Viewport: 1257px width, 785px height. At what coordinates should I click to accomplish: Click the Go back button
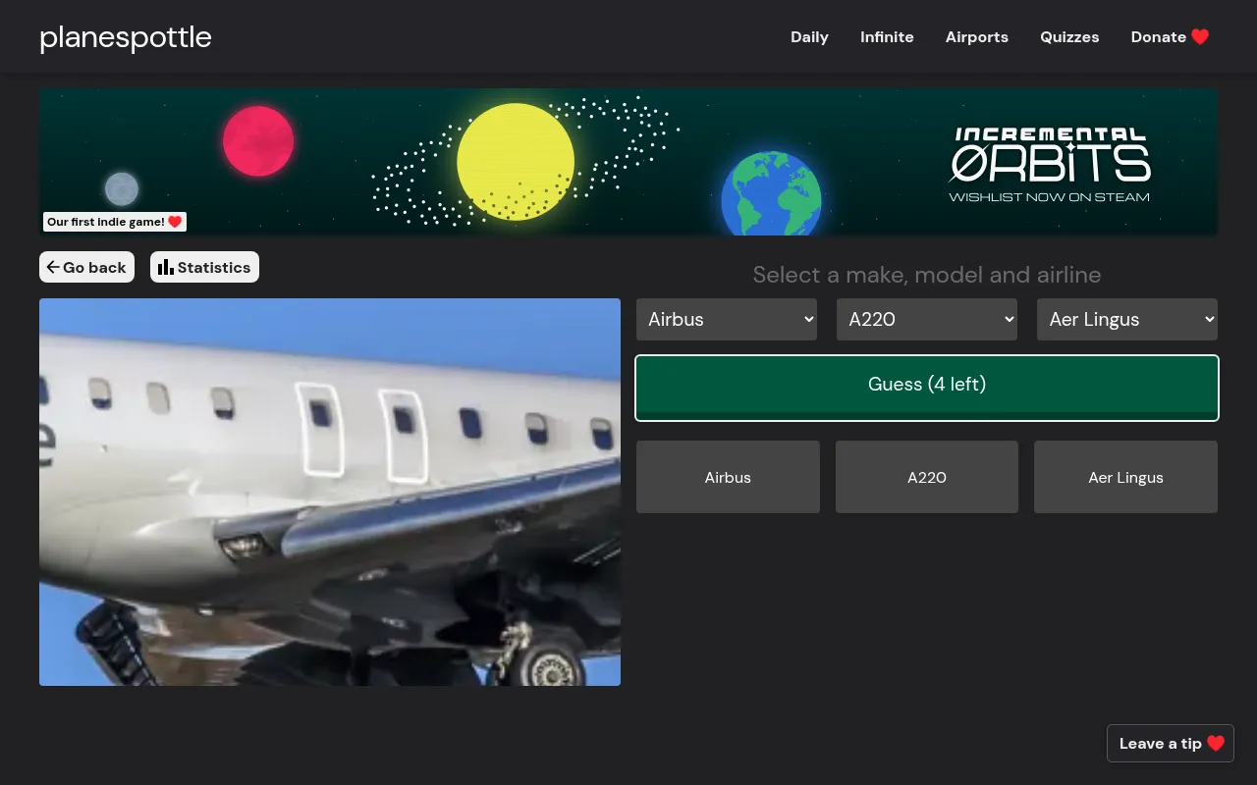[x=86, y=267]
